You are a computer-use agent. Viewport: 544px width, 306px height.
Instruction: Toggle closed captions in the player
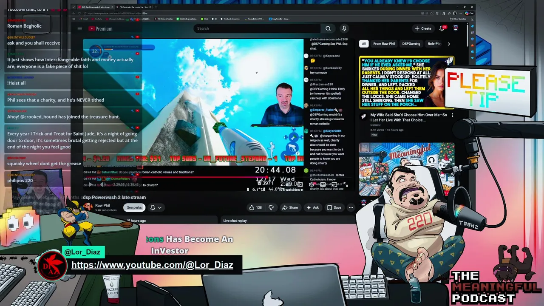tap(300, 184)
